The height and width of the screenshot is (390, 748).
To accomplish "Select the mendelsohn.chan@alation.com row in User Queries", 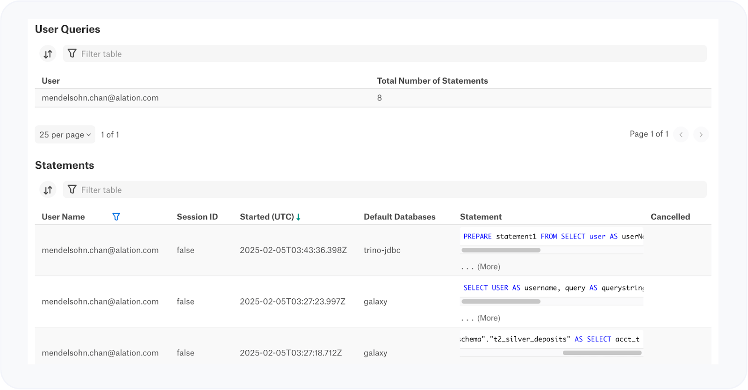I will pyautogui.click(x=100, y=98).
